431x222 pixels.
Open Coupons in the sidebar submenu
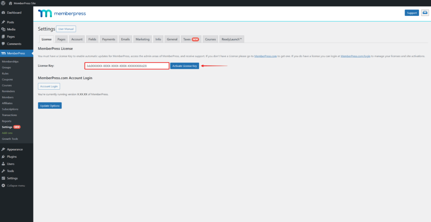tap(7, 79)
